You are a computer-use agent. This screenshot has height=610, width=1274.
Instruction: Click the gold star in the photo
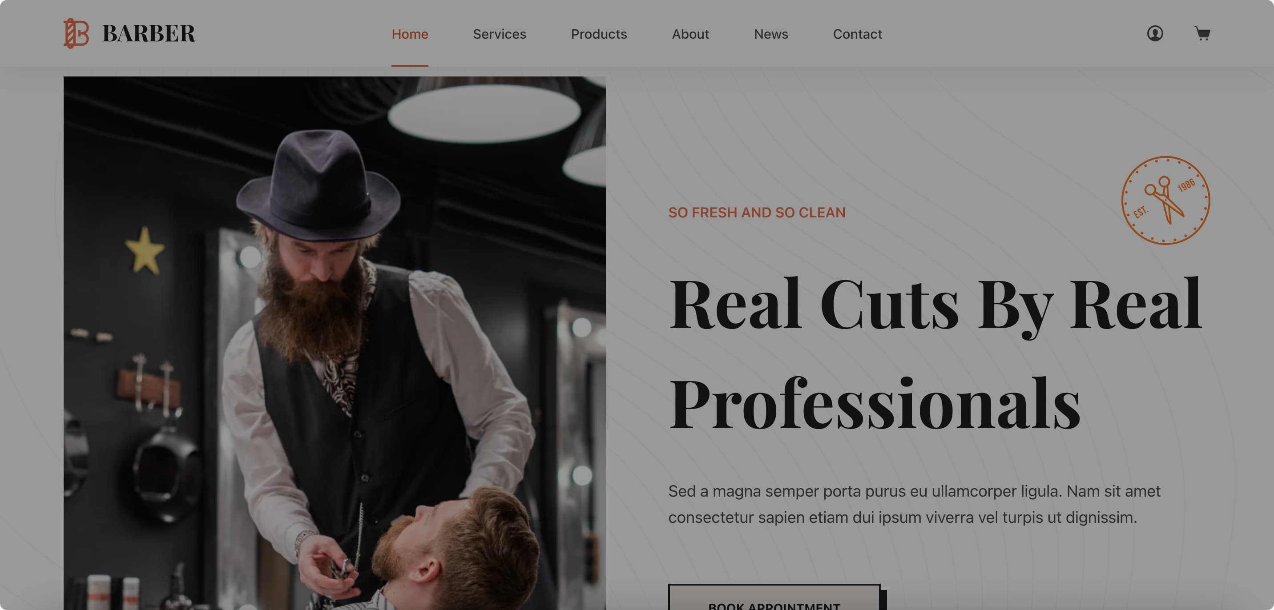[x=145, y=250]
